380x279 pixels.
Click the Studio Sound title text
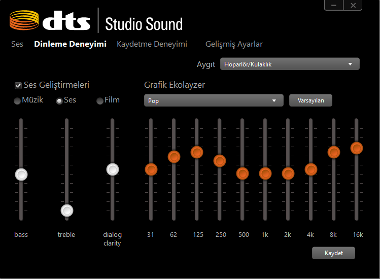(x=144, y=24)
